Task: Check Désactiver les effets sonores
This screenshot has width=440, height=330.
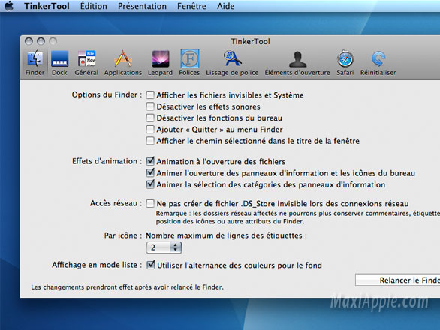Action: pos(150,106)
